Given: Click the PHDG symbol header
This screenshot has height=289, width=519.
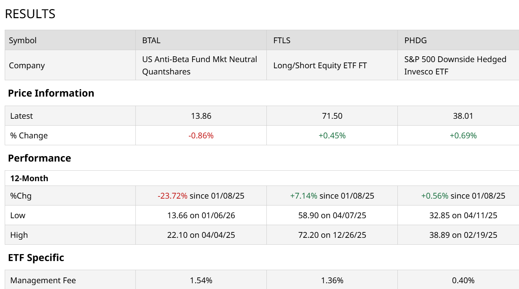Looking at the screenshot, I should coord(415,40).
